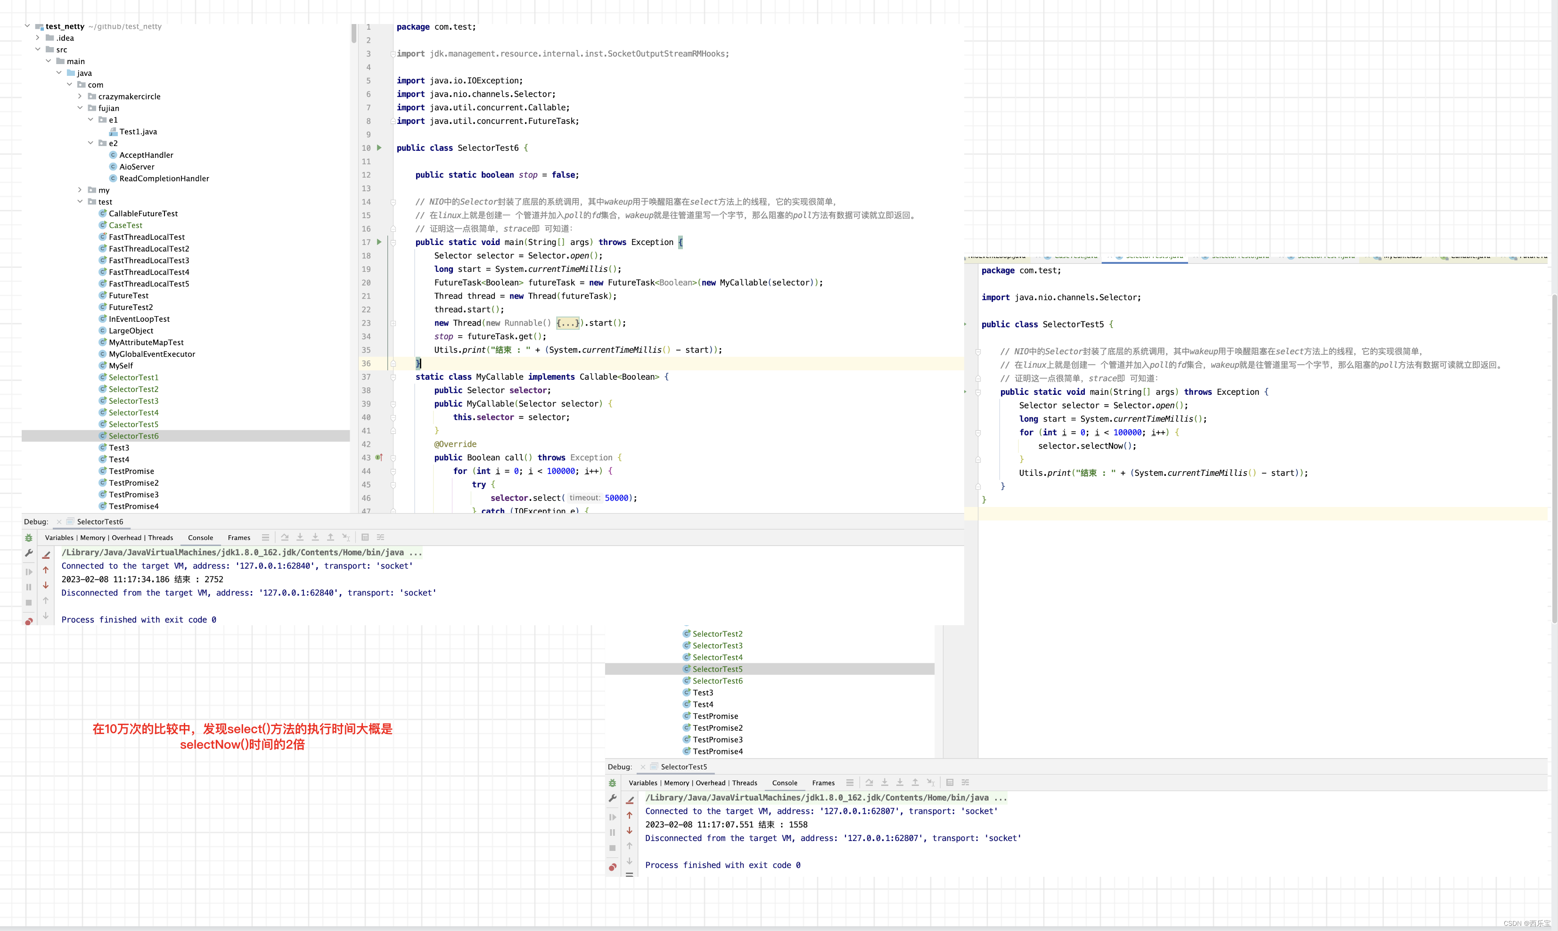Expand the my package folder

80,190
